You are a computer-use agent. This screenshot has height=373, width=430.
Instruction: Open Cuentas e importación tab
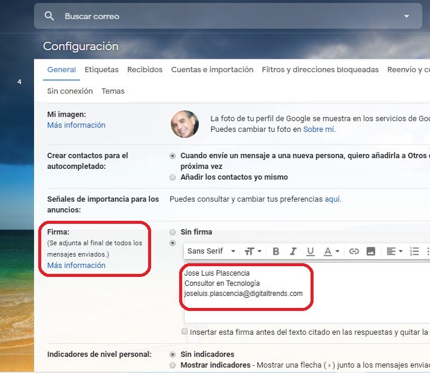[x=212, y=70]
